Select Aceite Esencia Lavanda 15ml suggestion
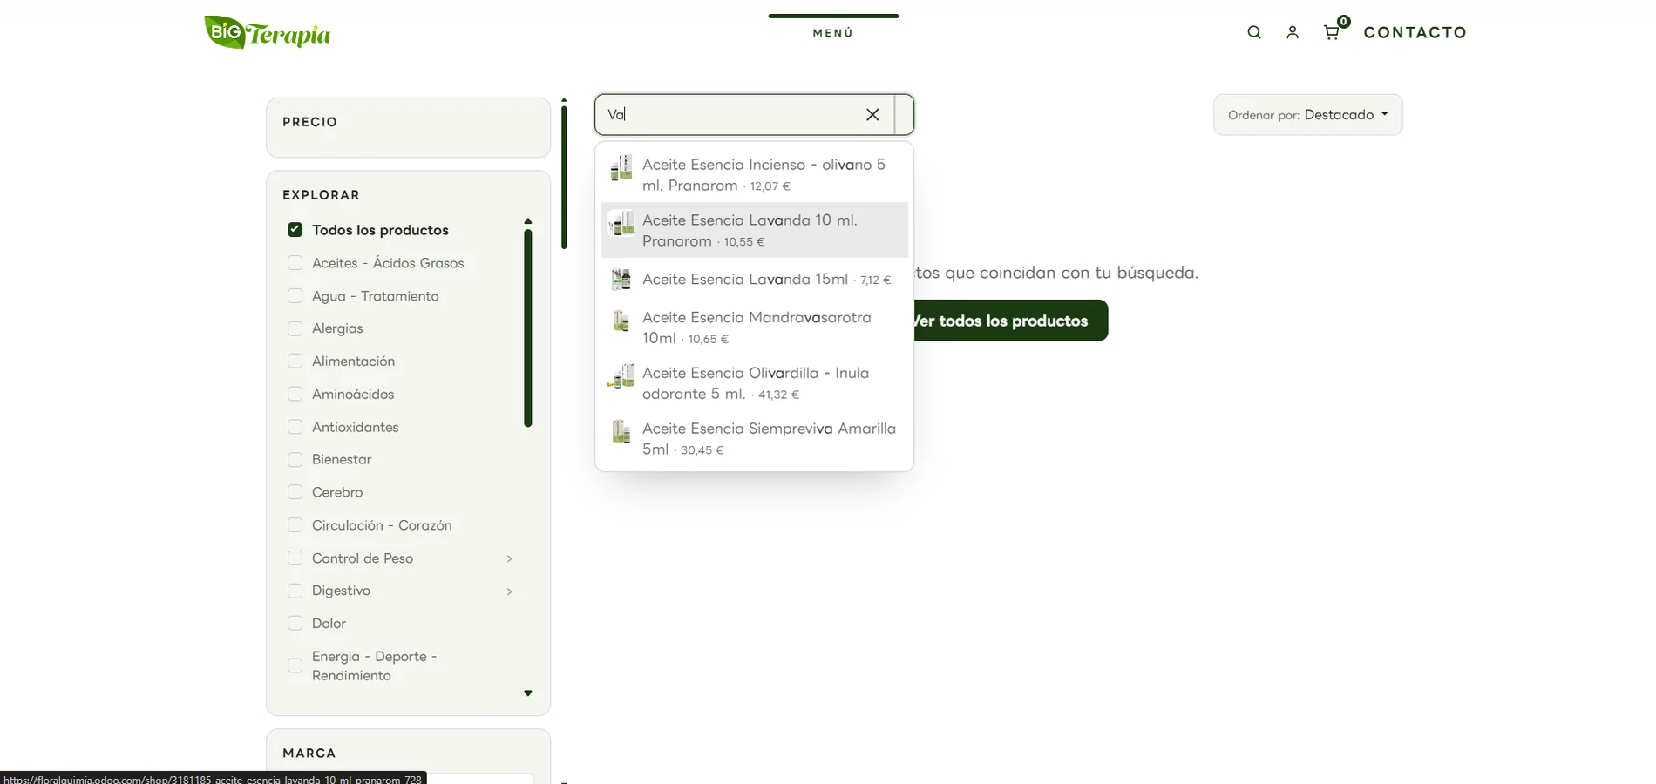 coord(754,279)
